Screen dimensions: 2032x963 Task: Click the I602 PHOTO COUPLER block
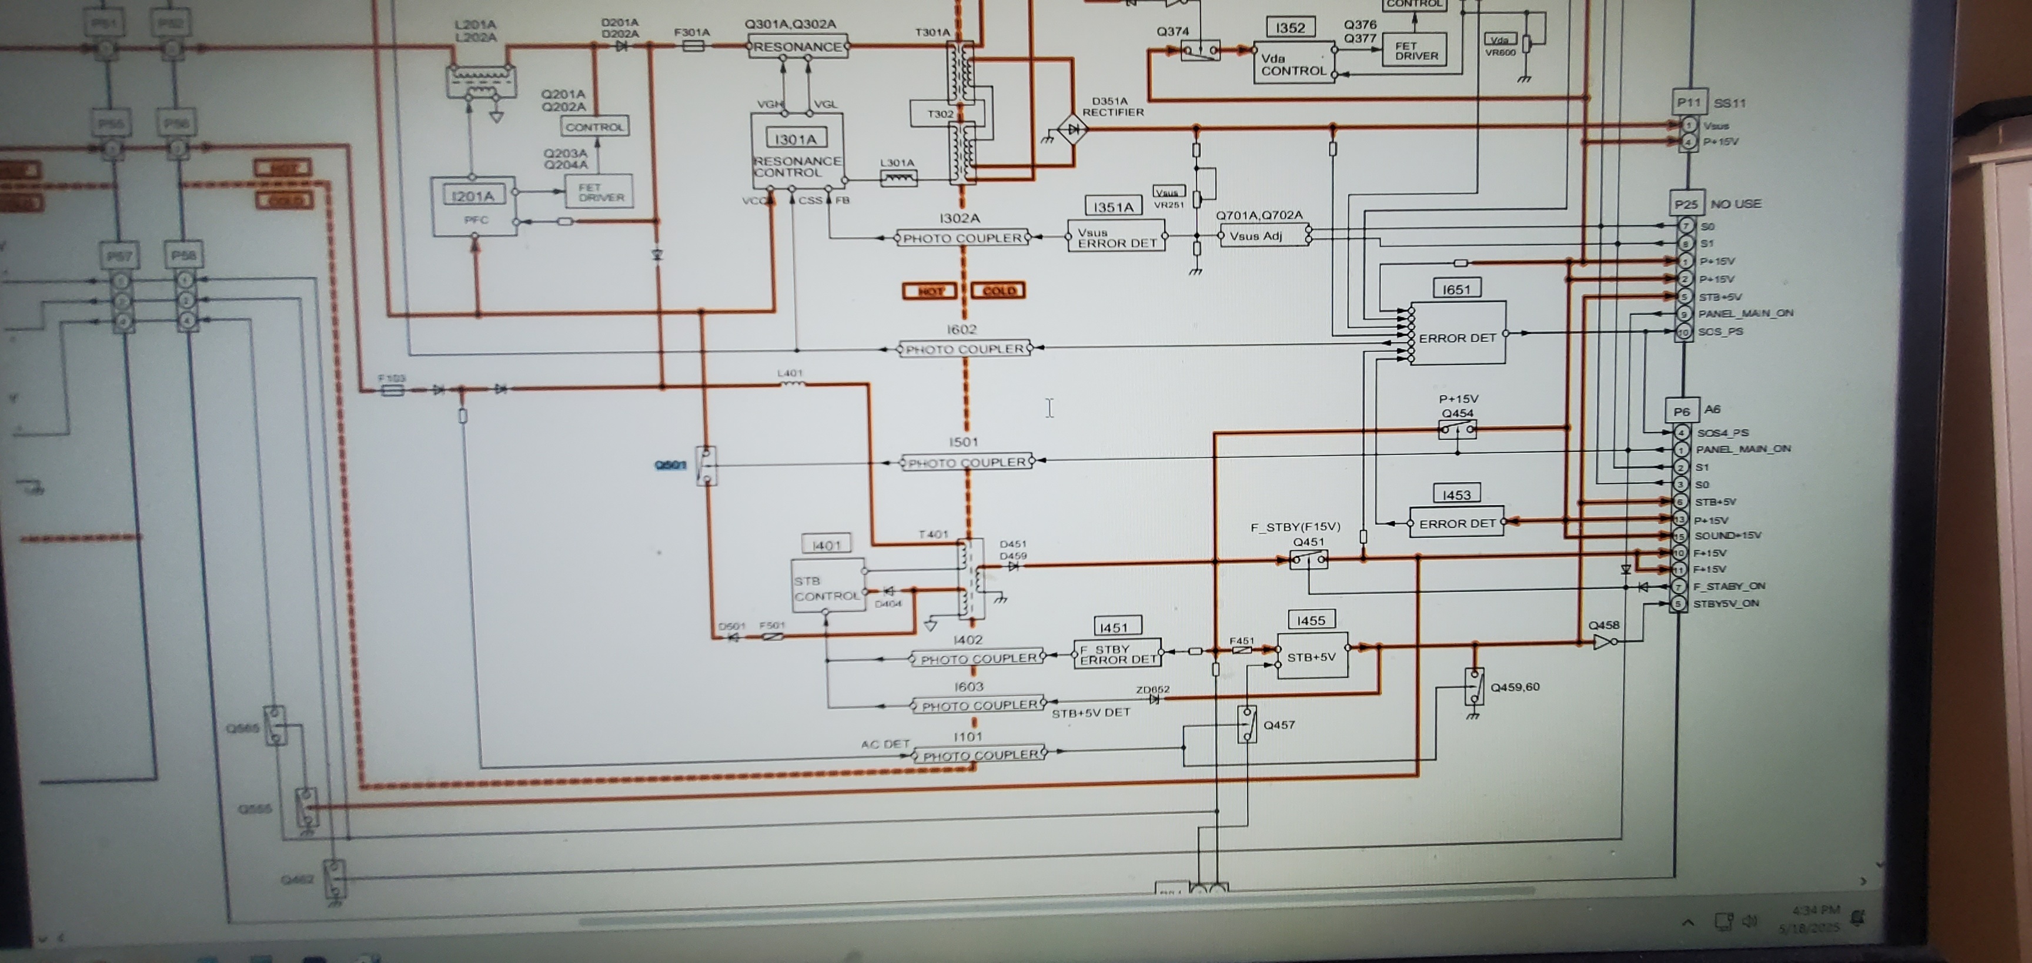[x=965, y=349]
